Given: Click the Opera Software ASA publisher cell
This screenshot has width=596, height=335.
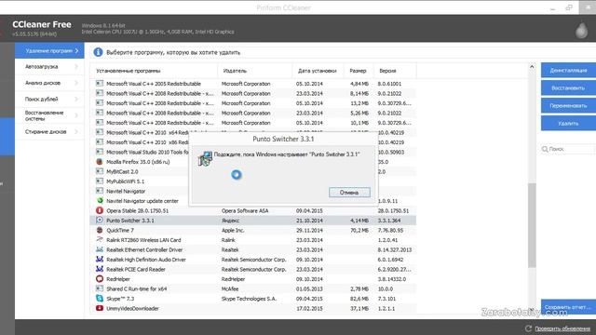Looking at the screenshot, I should [245, 211].
